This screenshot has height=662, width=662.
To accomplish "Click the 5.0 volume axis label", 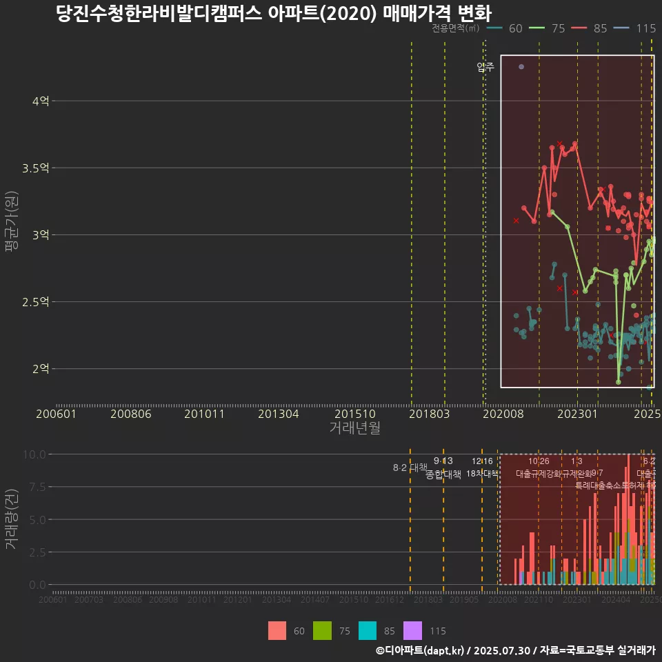I will [37, 520].
